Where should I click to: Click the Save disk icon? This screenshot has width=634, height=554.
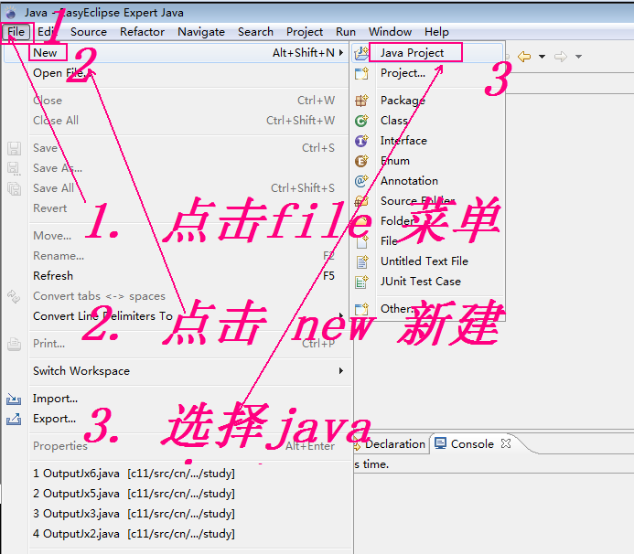tap(14, 148)
